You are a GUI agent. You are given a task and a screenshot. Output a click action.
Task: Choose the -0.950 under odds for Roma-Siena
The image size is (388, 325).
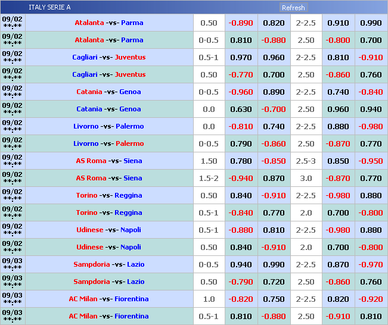370,161
